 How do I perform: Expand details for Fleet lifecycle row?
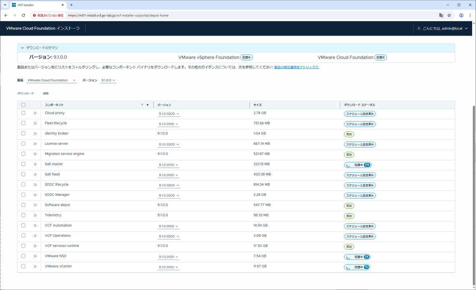click(x=35, y=123)
